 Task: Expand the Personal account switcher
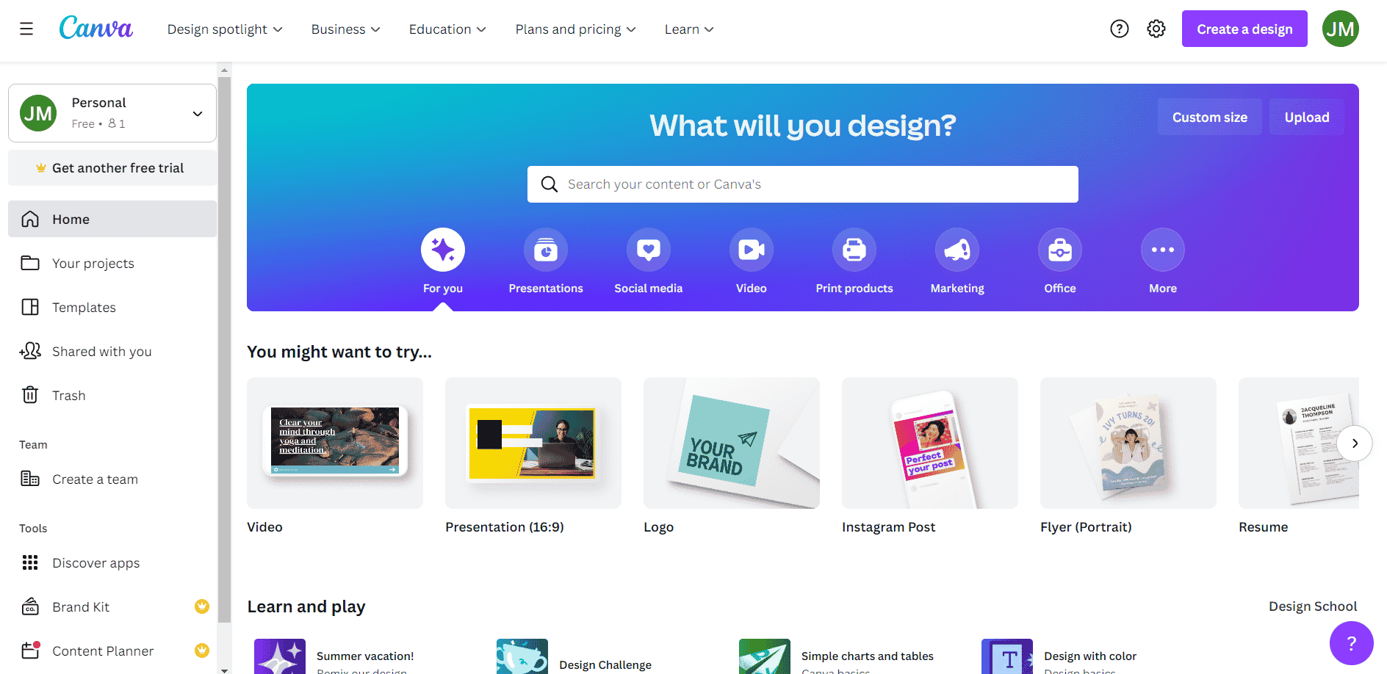coord(112,113)
